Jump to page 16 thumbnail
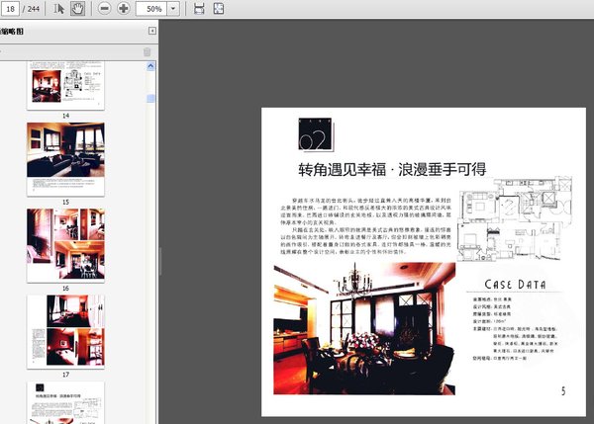Screen dimensions: 594x424 tap(65, 241)
